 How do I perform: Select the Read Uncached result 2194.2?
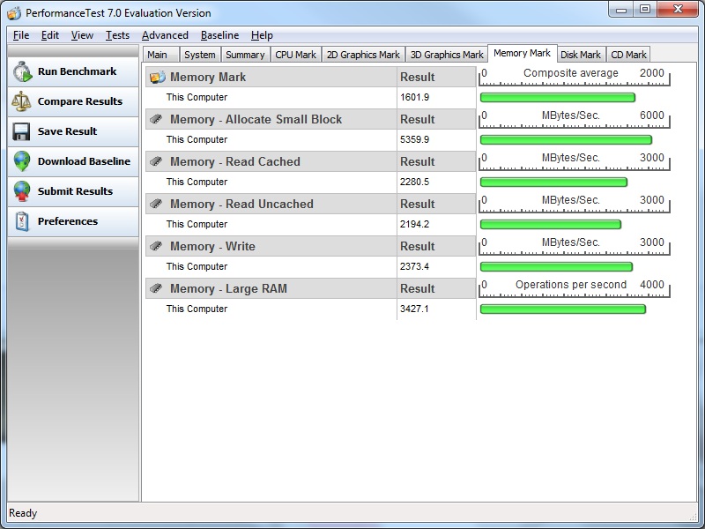[x=414, y=224]
